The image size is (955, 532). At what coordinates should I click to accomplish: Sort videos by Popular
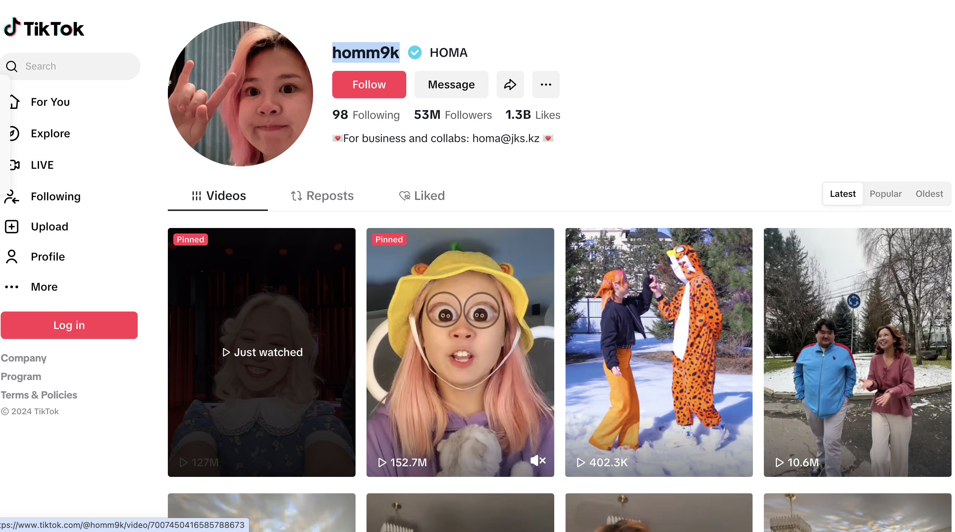885,194
